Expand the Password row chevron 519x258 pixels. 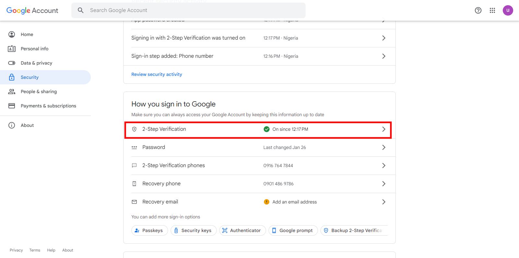pyautogui.click(x=383, y=147)
